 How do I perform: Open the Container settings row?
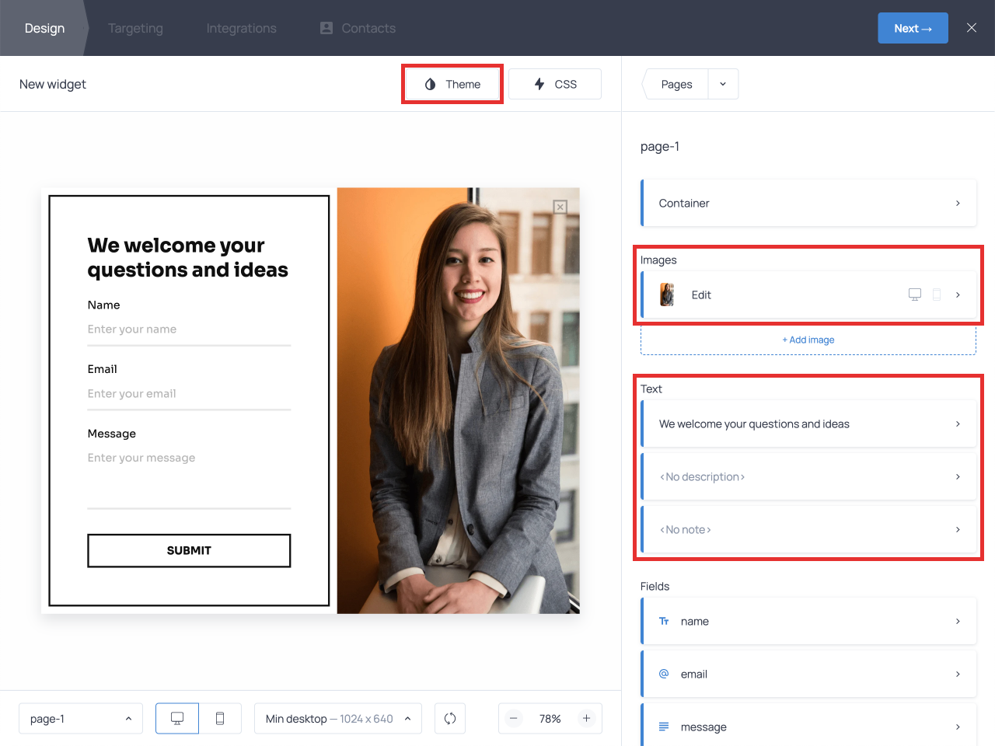tap(808, 203)
